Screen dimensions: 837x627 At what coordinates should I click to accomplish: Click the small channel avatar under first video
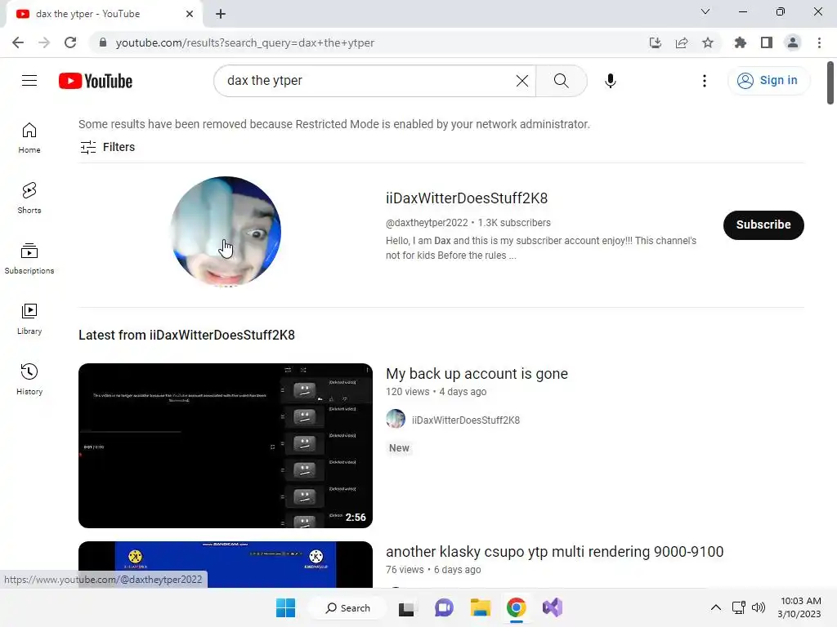coord(396,419)
